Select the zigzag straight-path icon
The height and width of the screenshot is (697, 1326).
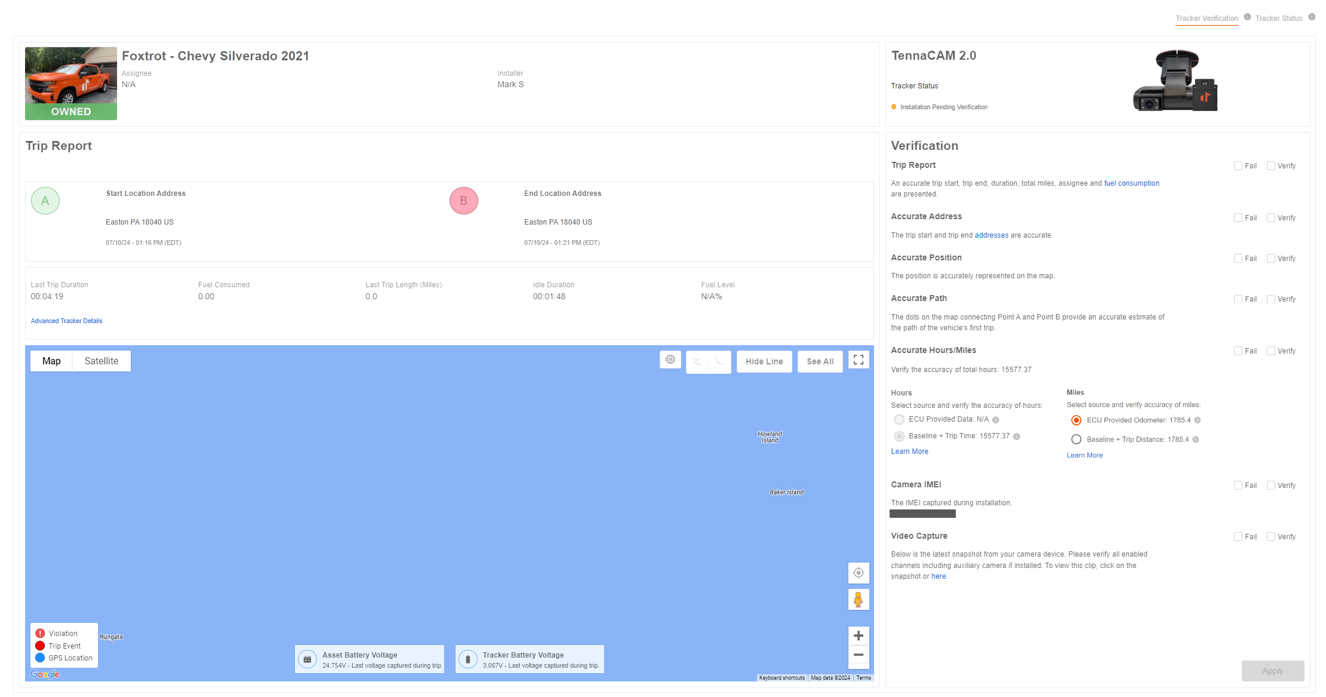[697, 361]
